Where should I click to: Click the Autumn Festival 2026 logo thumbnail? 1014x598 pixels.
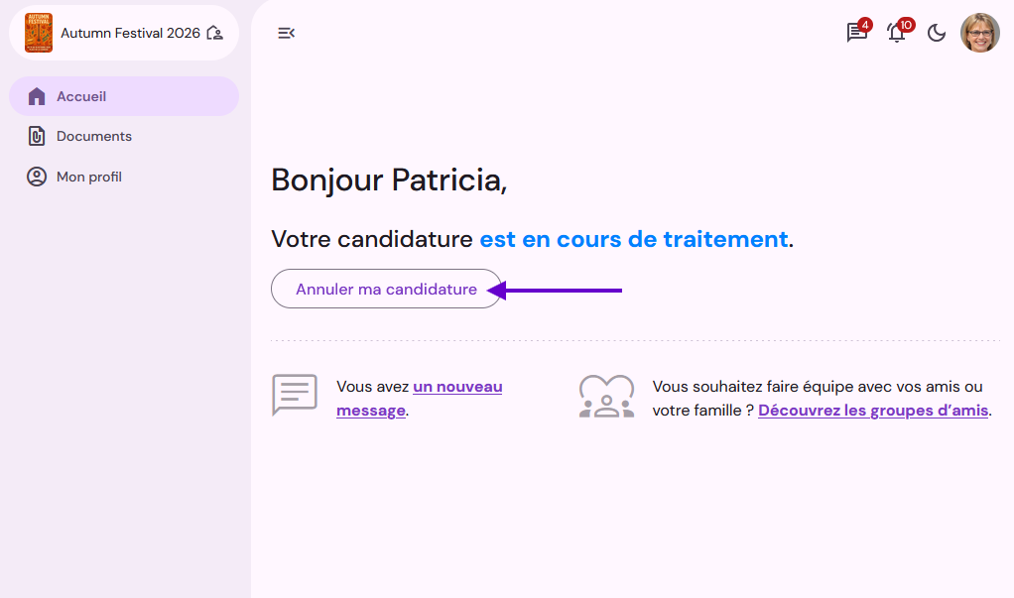click(x=39, y=33)
